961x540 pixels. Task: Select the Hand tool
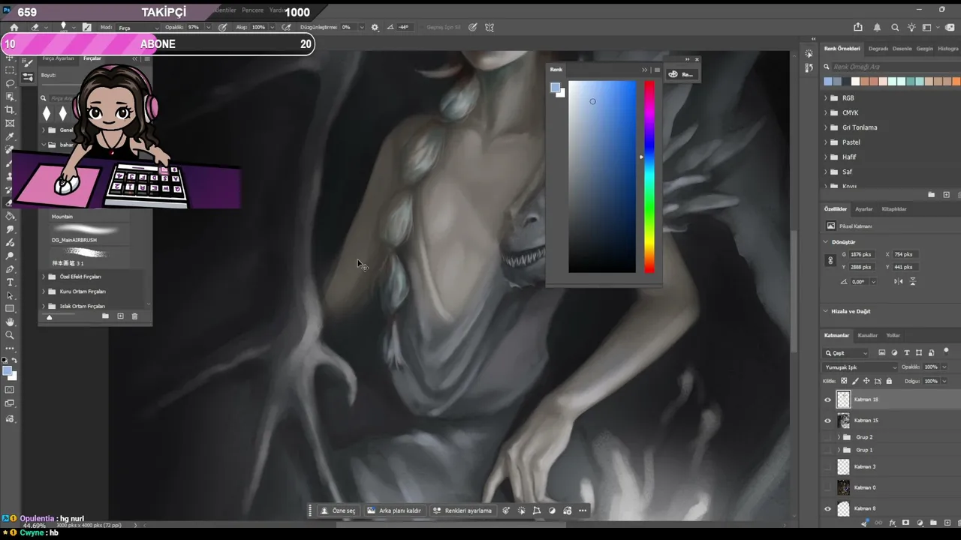[x=11, y=322]
